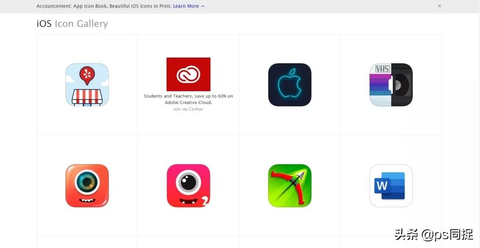480x248 pixels.
Task: Dismiss the announcement banner
Action: click(x=439, y=6)
